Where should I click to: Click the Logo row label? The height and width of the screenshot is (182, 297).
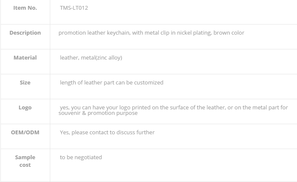(25, 108)
